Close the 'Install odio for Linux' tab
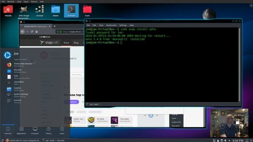Viewport: 253px width, 142px height. pos(50,26)
